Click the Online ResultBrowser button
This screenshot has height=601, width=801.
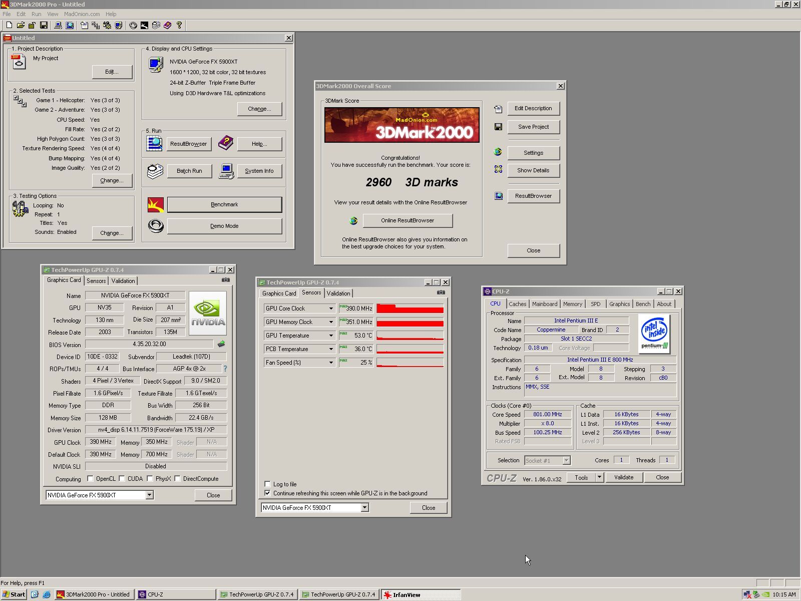[408, 220]
